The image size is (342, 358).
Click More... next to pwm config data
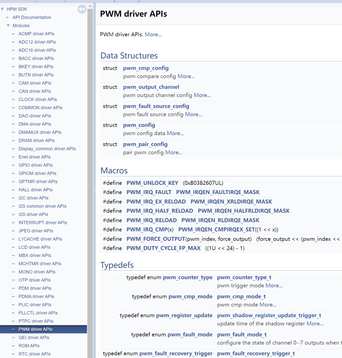pyautogui.click(x=175, y=133)
